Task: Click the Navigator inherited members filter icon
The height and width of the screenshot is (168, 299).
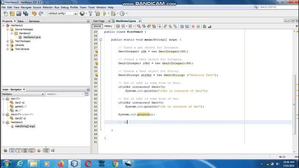Action: 6,150
